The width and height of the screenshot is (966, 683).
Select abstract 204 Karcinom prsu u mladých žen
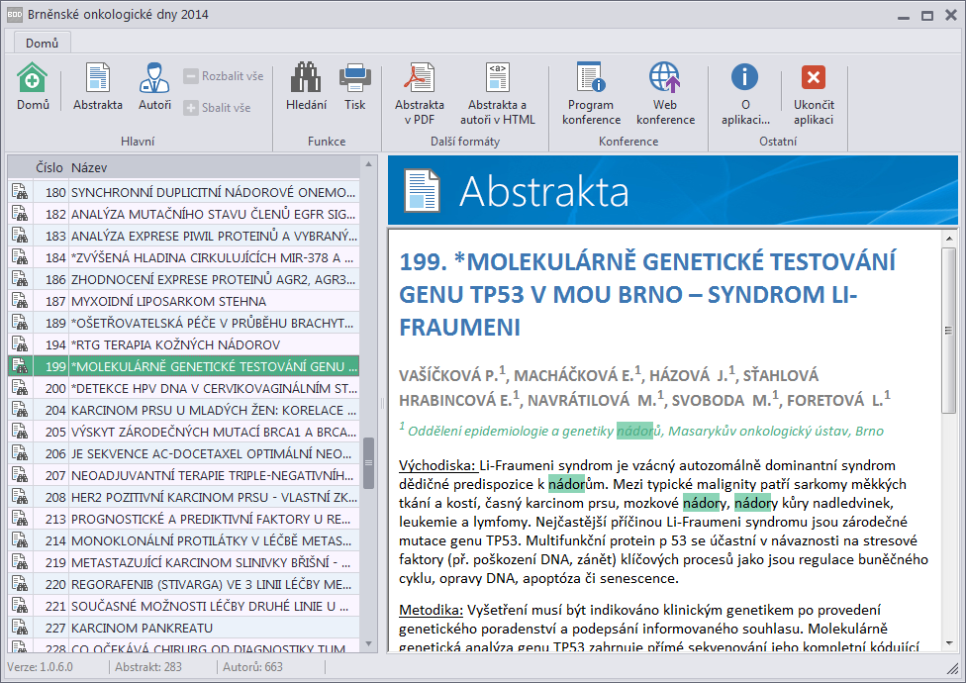pyautogui.click(x=183, y=410)
